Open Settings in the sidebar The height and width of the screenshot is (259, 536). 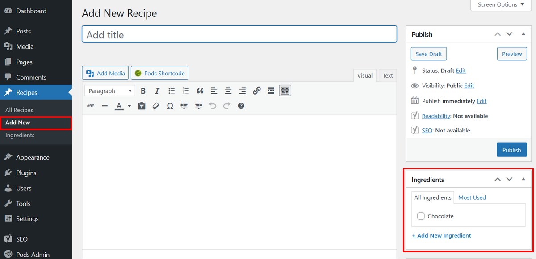click(x=36, y=218)
